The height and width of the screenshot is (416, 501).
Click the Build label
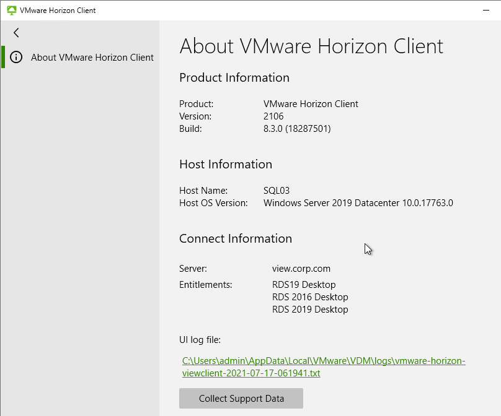(x=190, y=129)
